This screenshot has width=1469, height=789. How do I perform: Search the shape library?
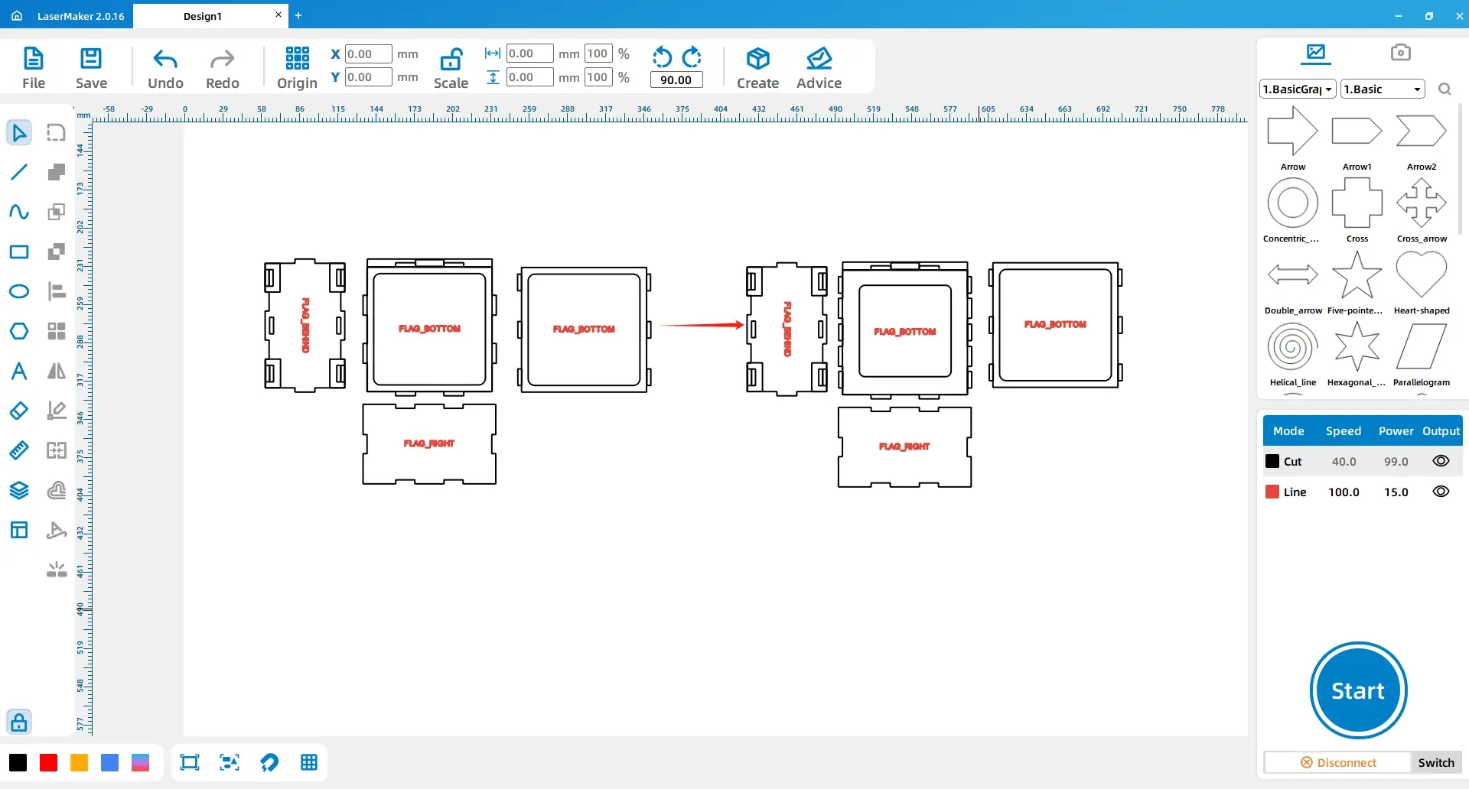pyautogui.click(x=1445, y=89)
